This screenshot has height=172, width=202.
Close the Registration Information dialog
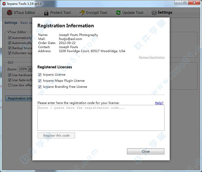(145, 151)
